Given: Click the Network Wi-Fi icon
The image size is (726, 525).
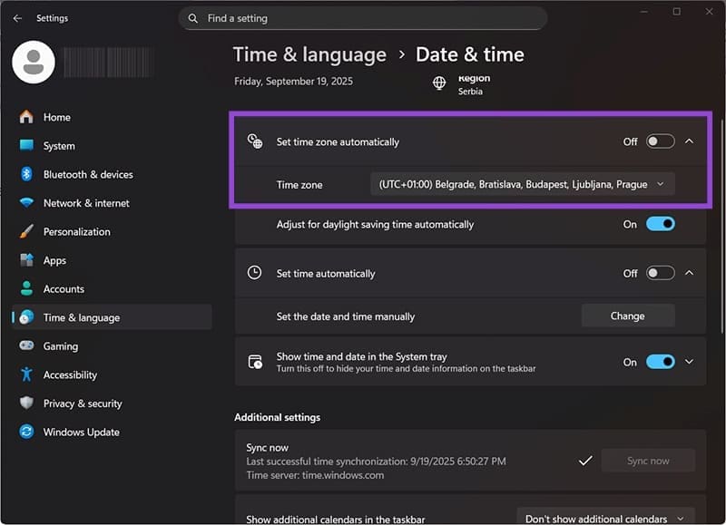Looking at the screenshot, I should tap(26, 202).
